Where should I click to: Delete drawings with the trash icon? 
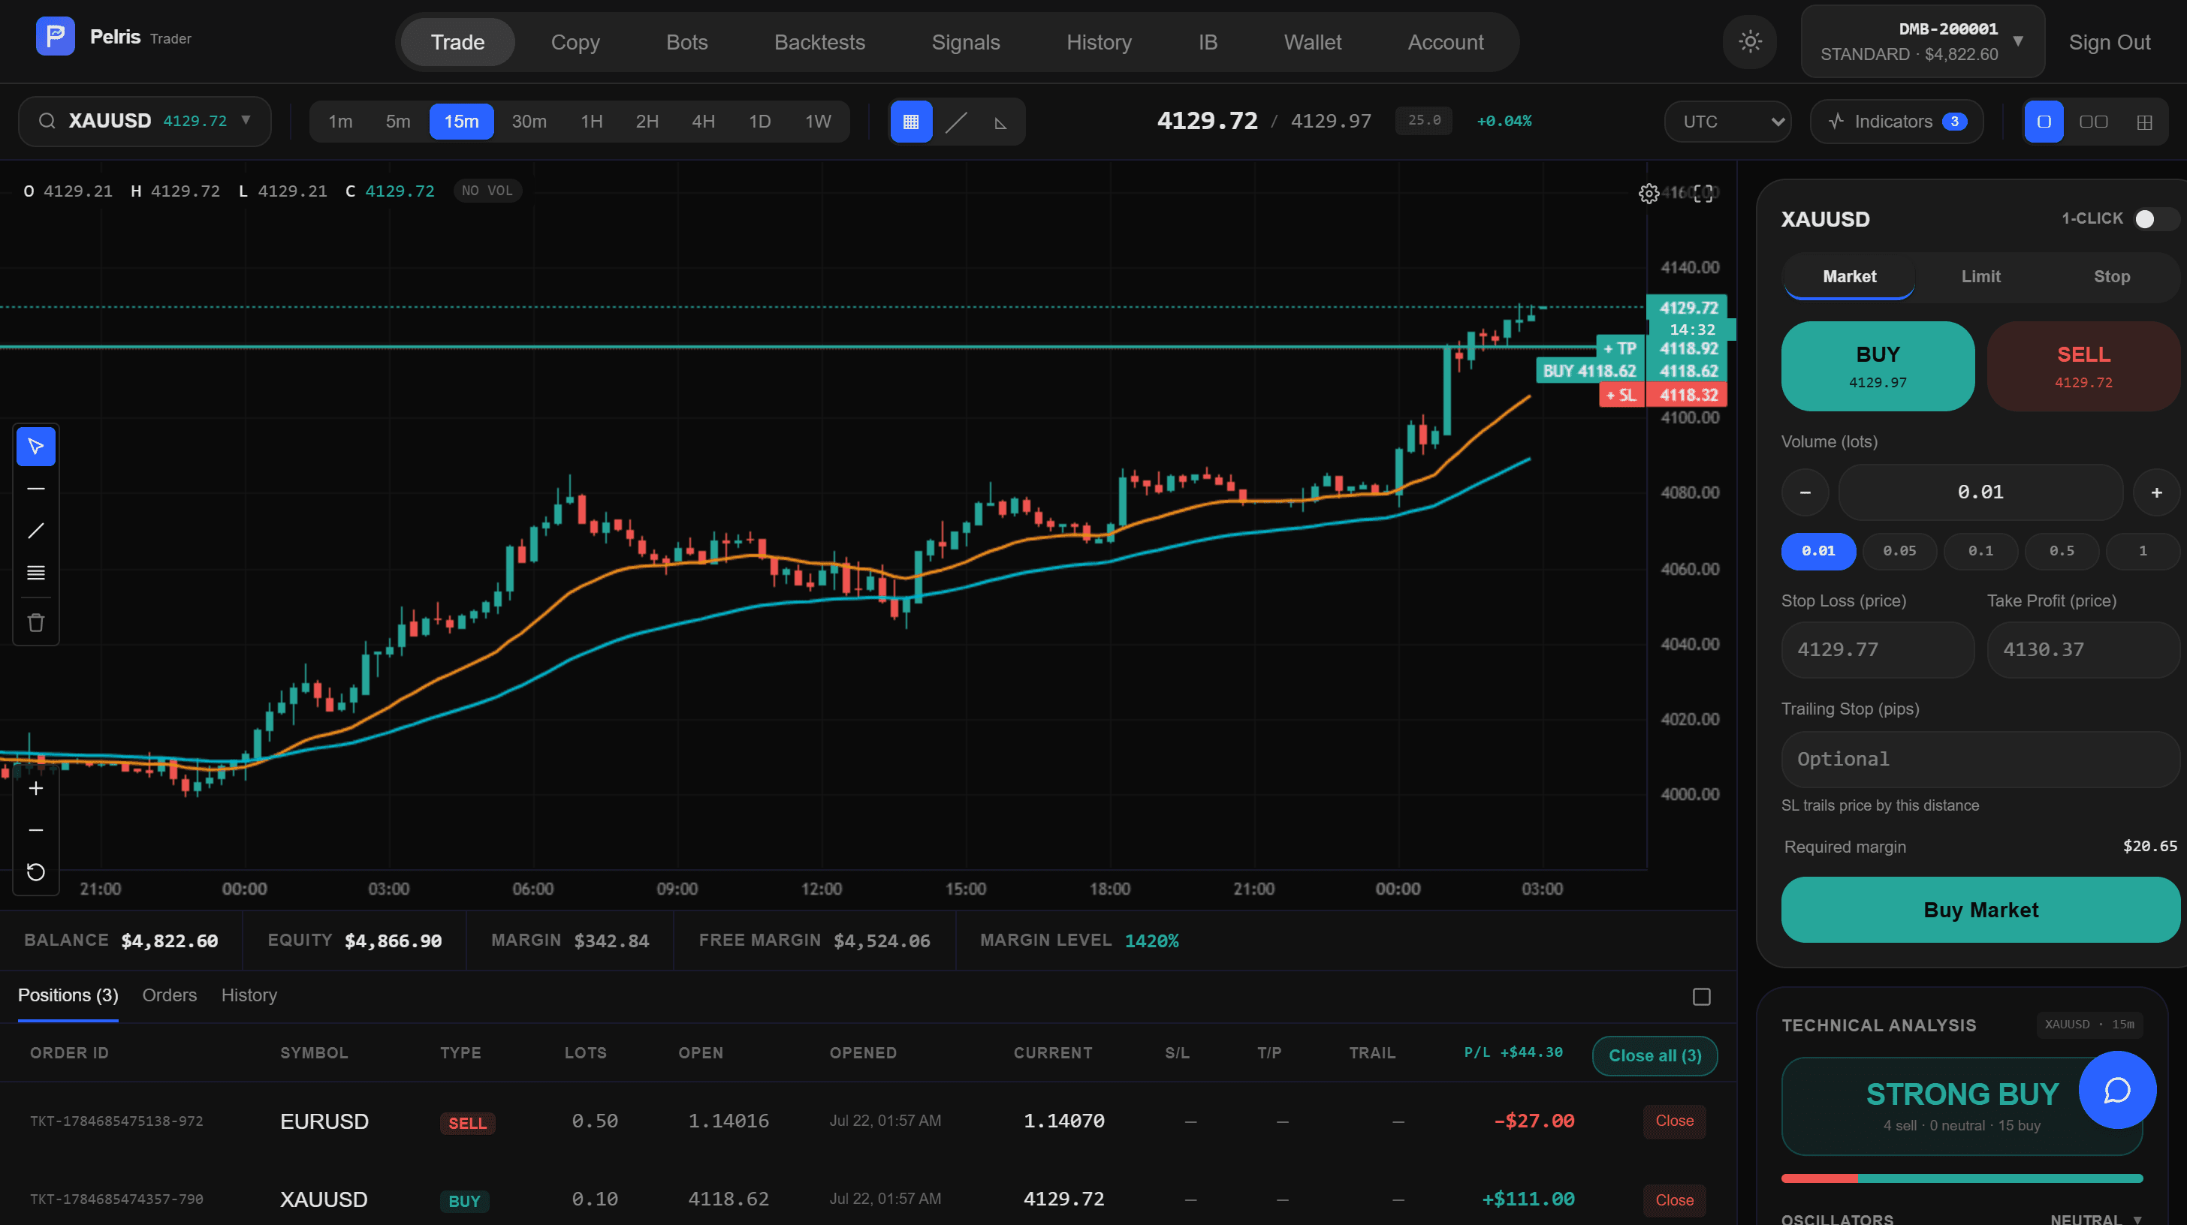pos(35,623)
